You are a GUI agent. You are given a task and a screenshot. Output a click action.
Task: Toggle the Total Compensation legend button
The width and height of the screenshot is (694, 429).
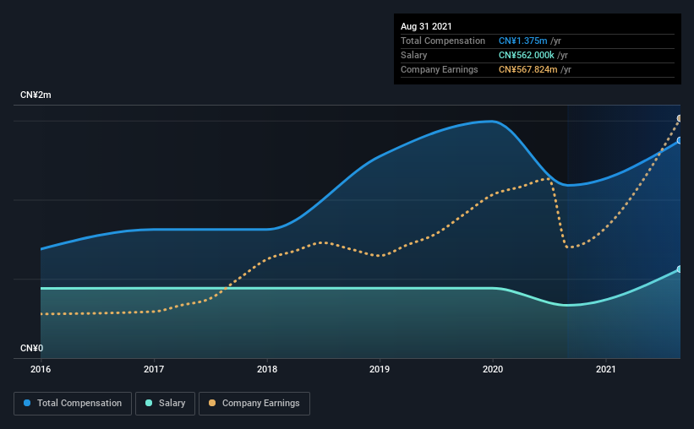(73, 404)
